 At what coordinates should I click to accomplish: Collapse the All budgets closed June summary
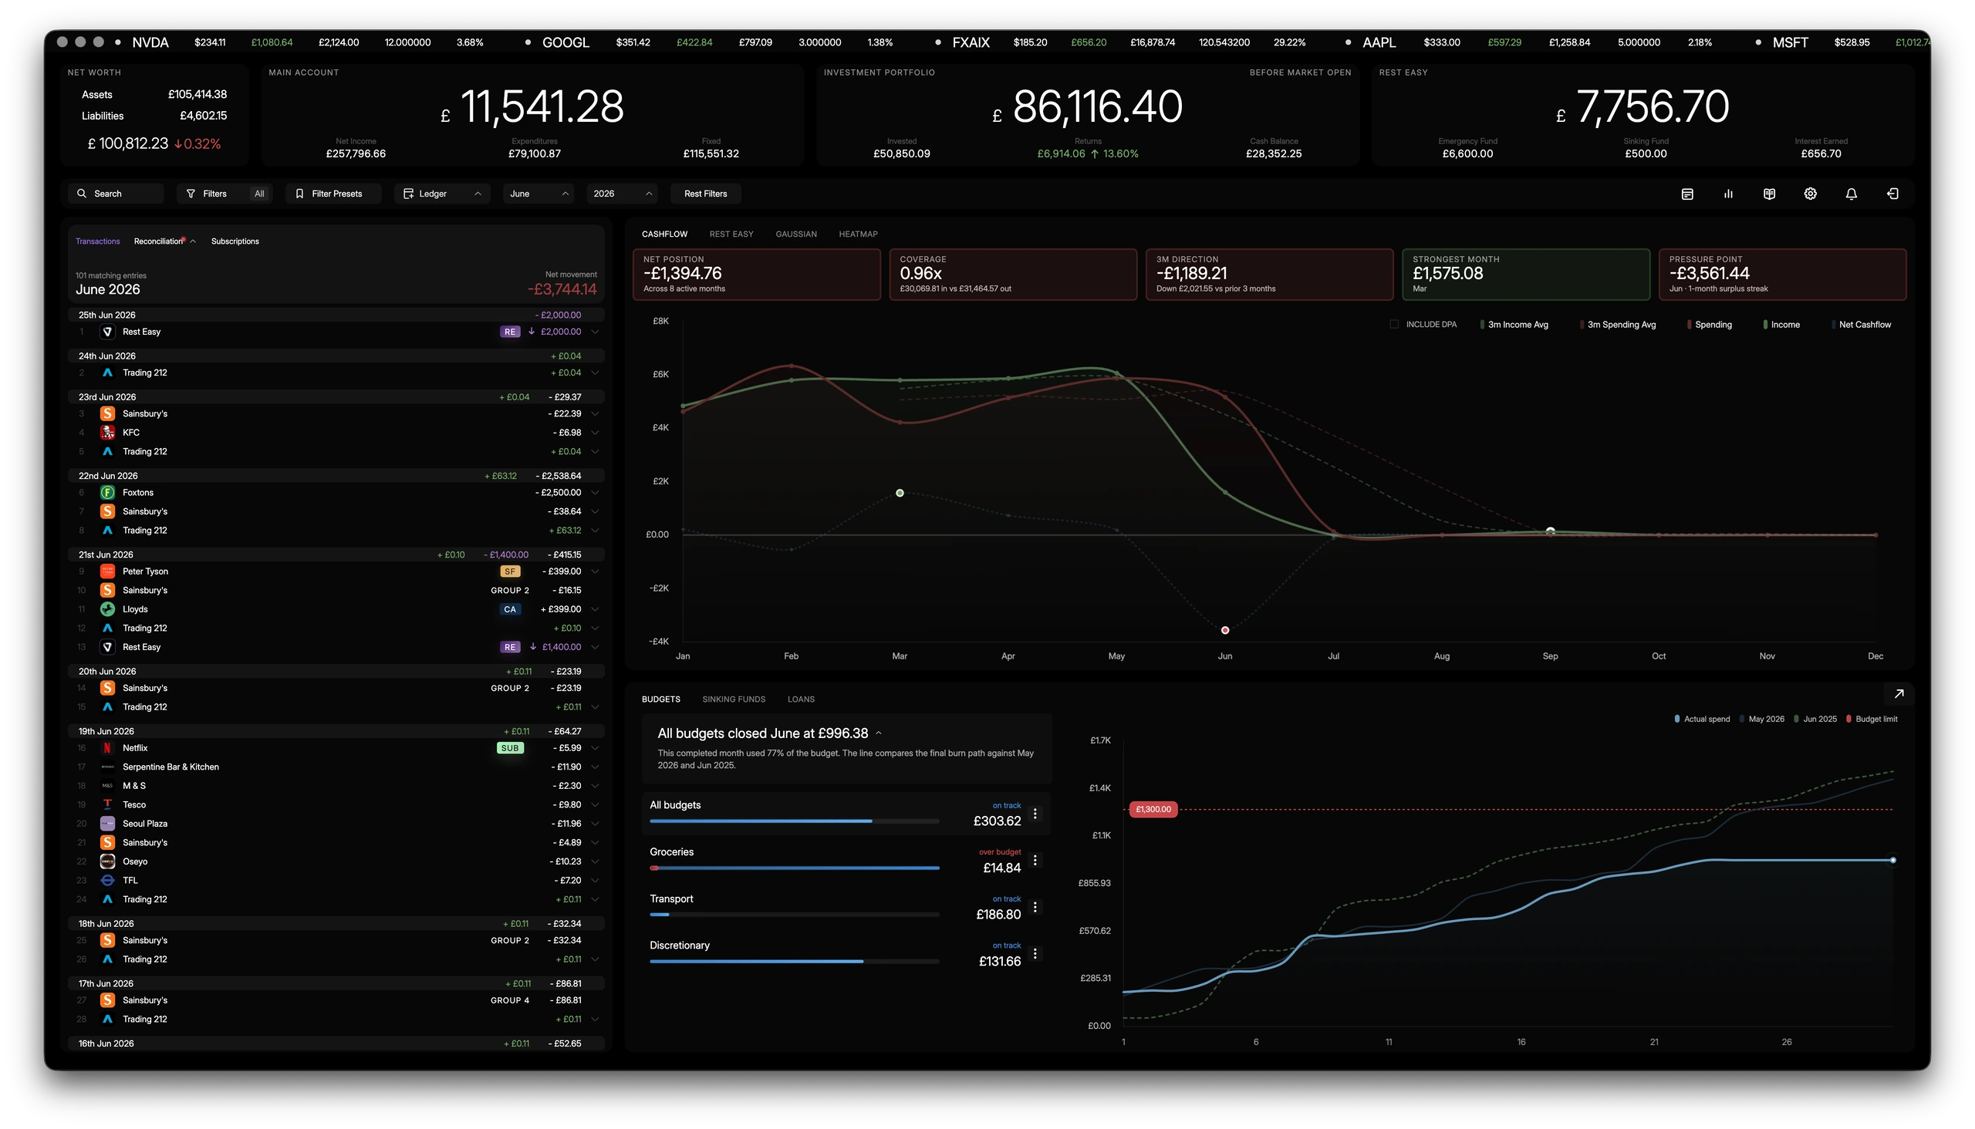pyautogui.click(x=878, y=733)
